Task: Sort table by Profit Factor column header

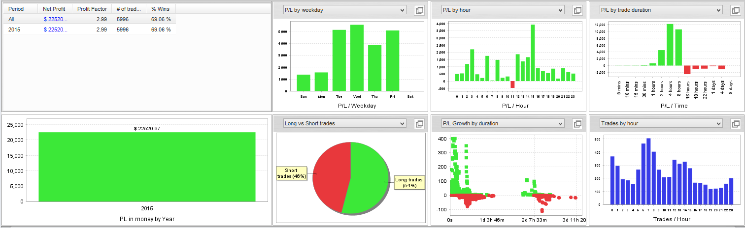Action: point(92,9)
